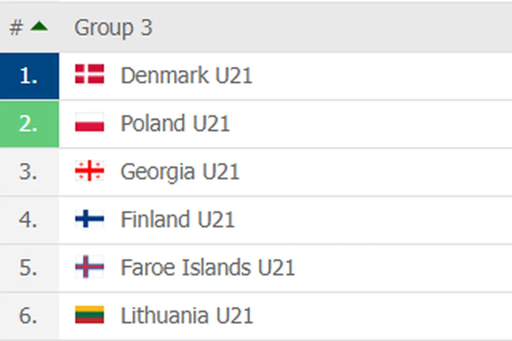
Task: Click the Lithuania flag icon
Action: [90, 315]
